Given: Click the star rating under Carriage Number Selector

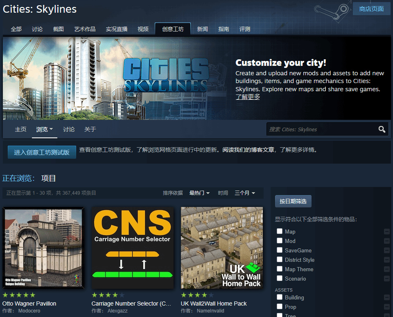Looking at the screenshot, I should [108, 295].
